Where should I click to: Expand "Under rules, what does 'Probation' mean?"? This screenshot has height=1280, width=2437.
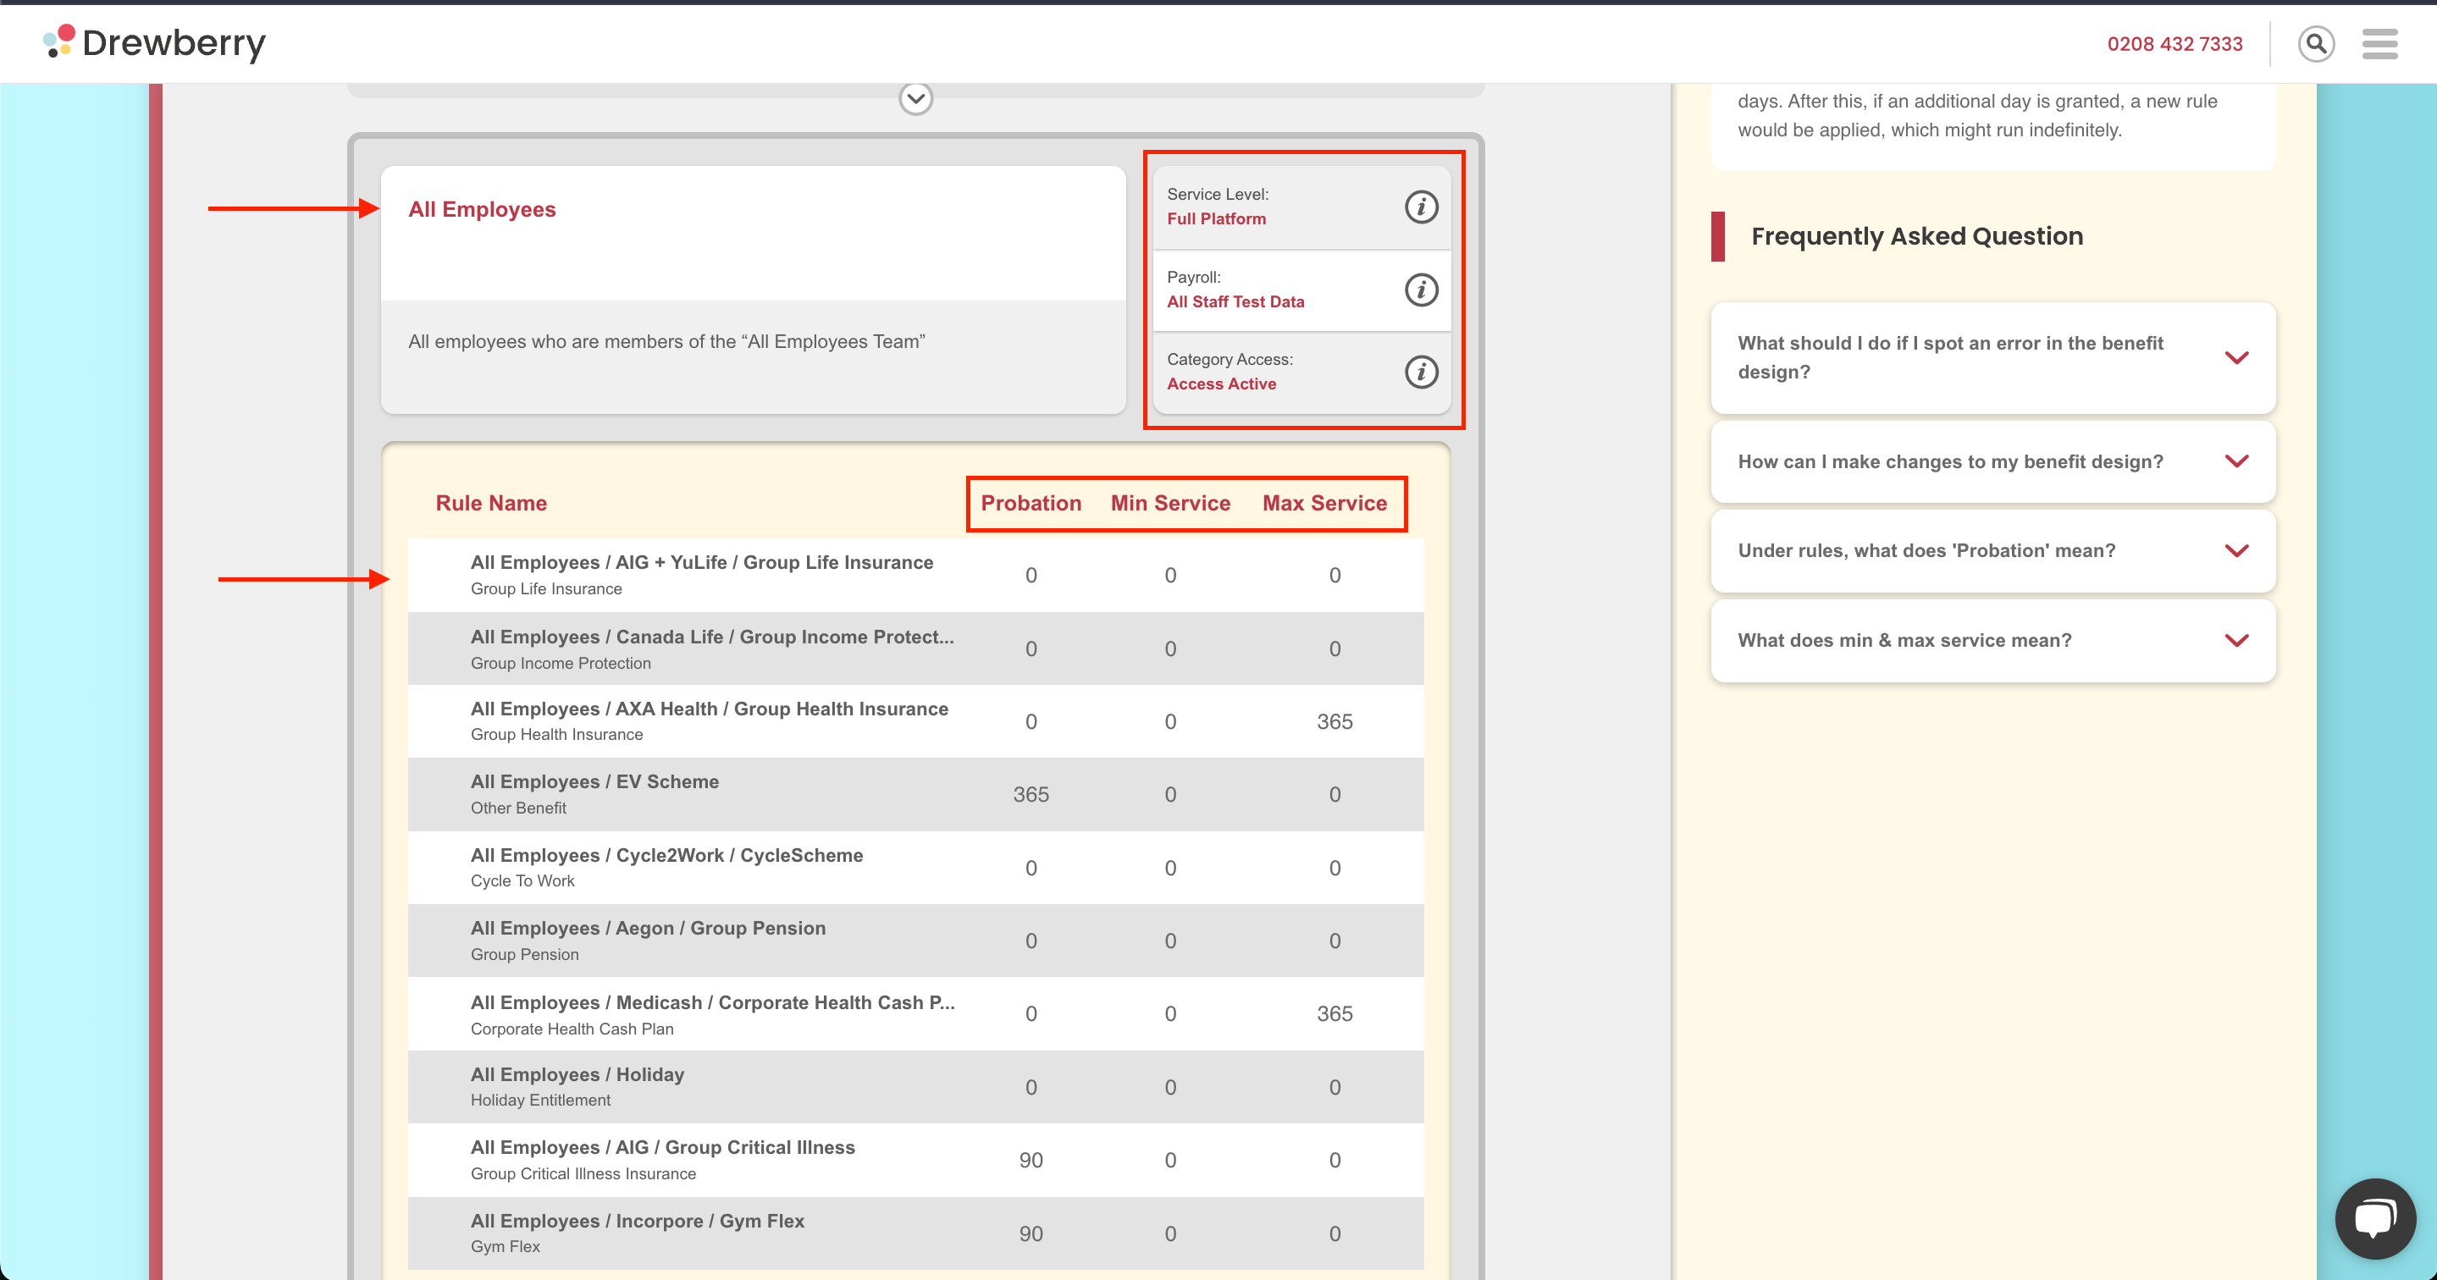coord(1992,550)
